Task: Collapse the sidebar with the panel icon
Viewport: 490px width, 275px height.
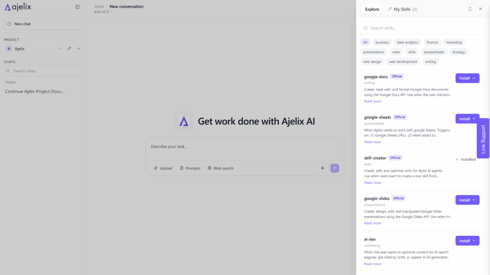Action: click(78, 7)
